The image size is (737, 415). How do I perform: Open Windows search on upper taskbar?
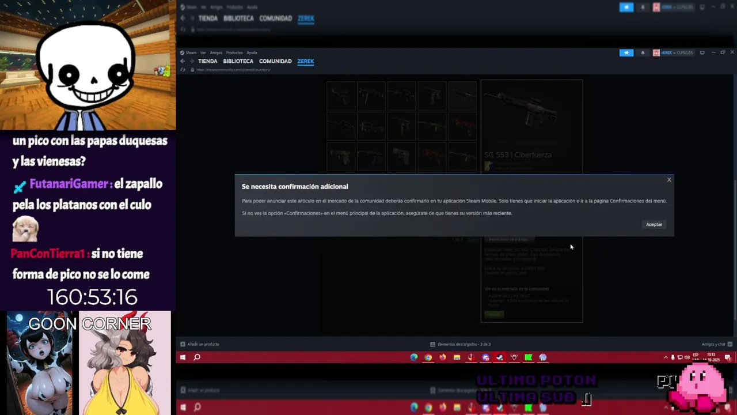[197, 357]
